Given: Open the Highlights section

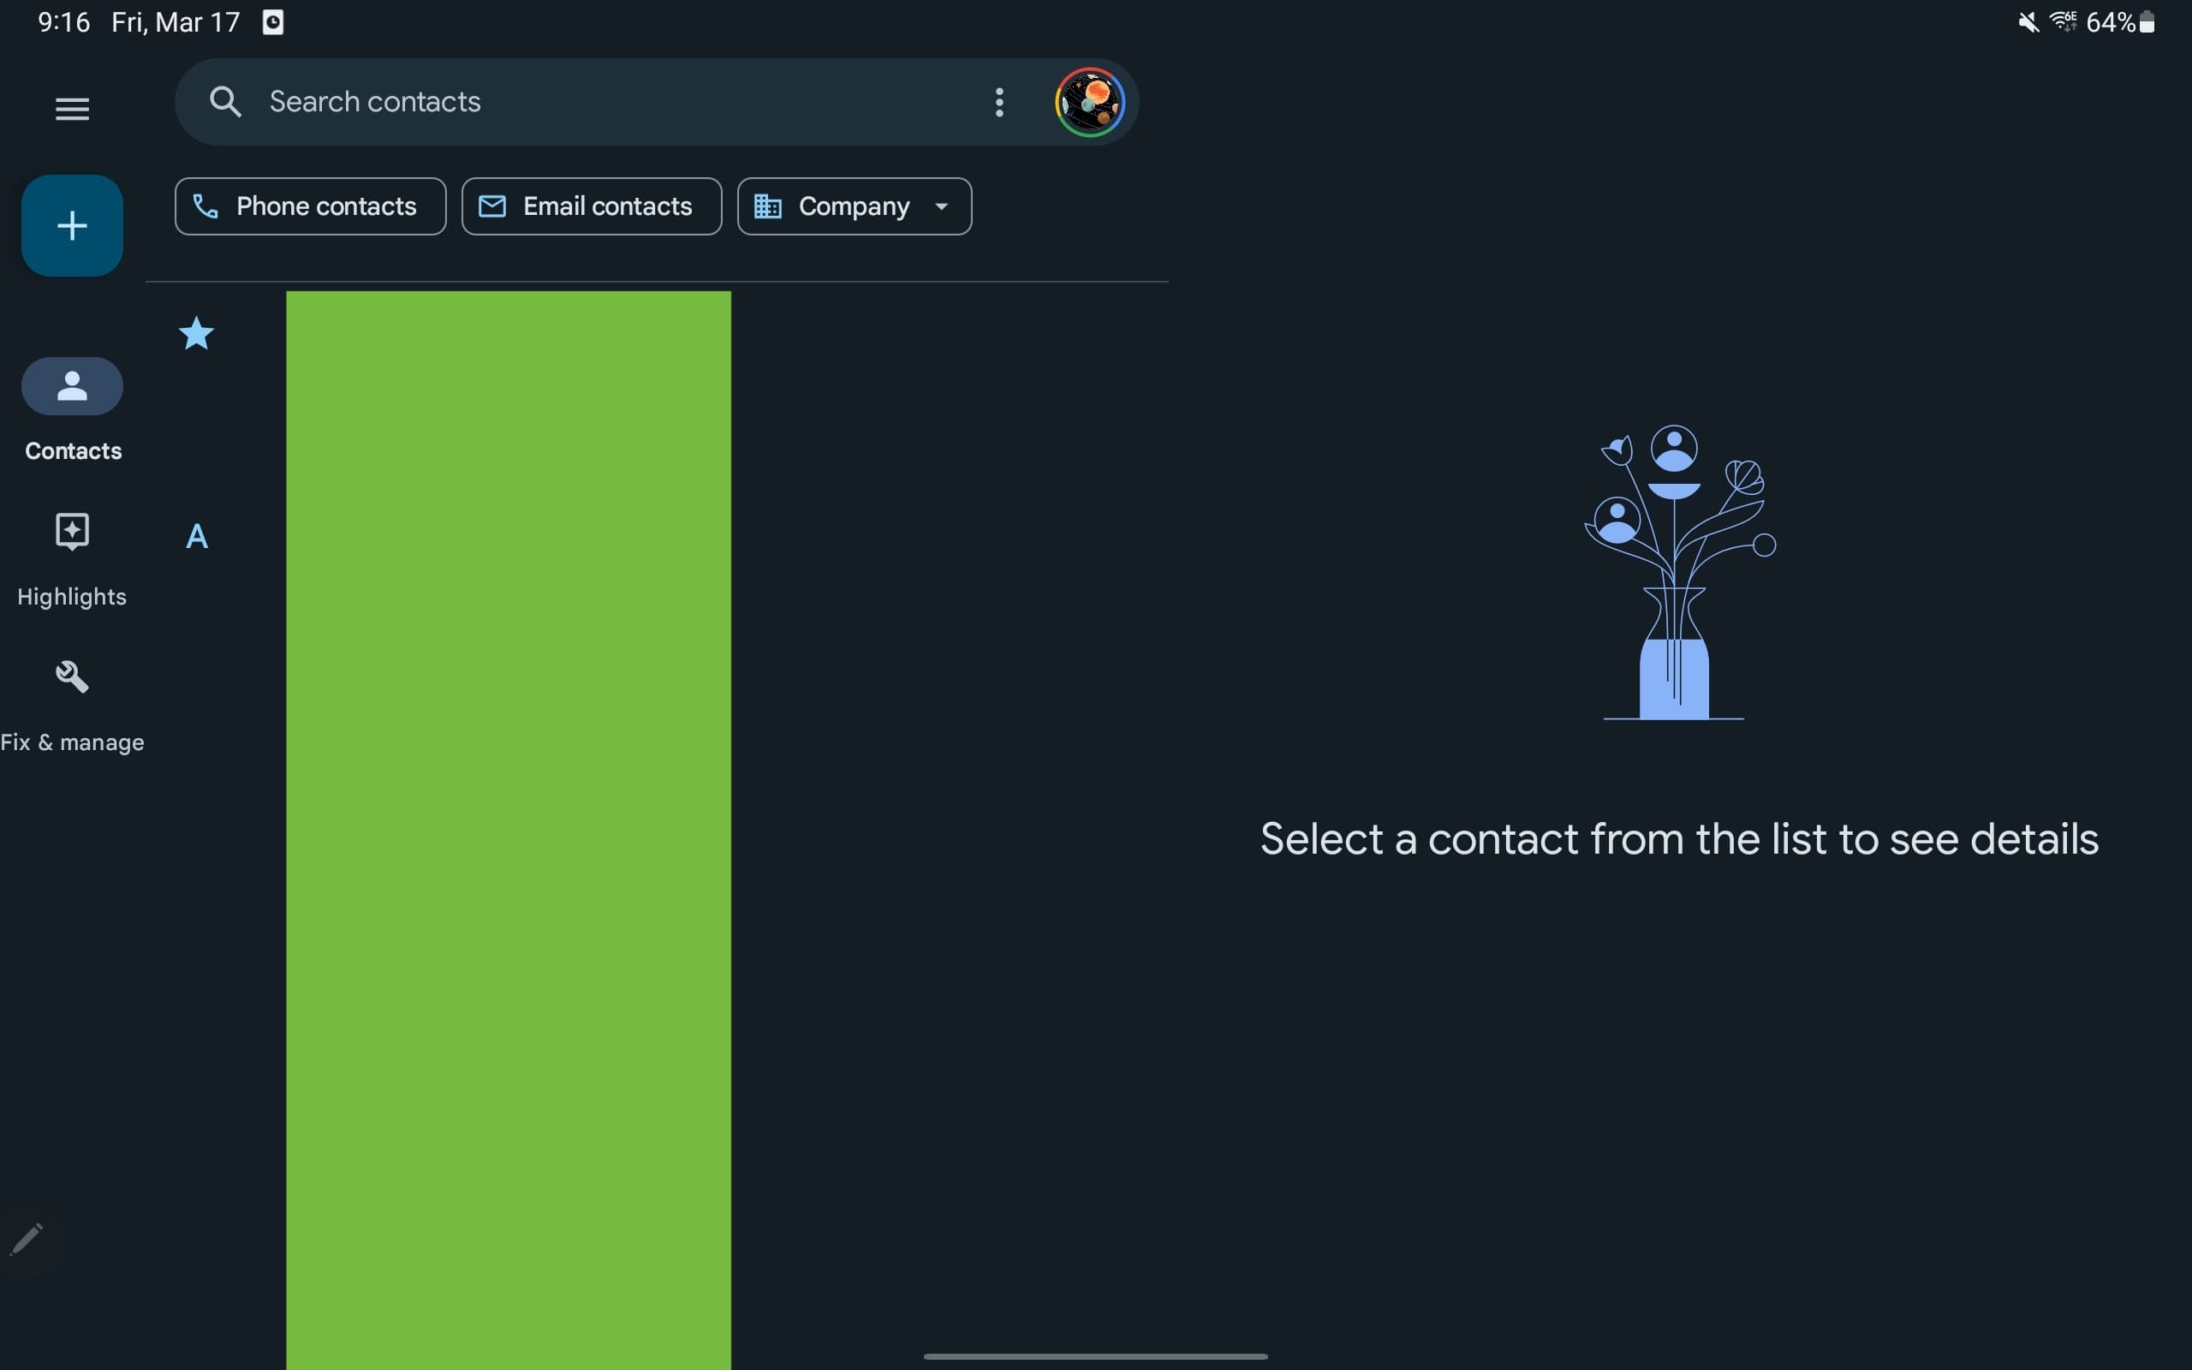Looking at the screenshot, I should point(73,552).
